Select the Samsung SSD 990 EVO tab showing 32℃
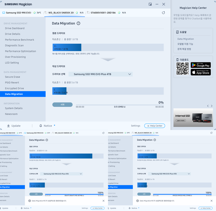Image resolution: width=216 pixels, height=211 pixels. [37, 133]
